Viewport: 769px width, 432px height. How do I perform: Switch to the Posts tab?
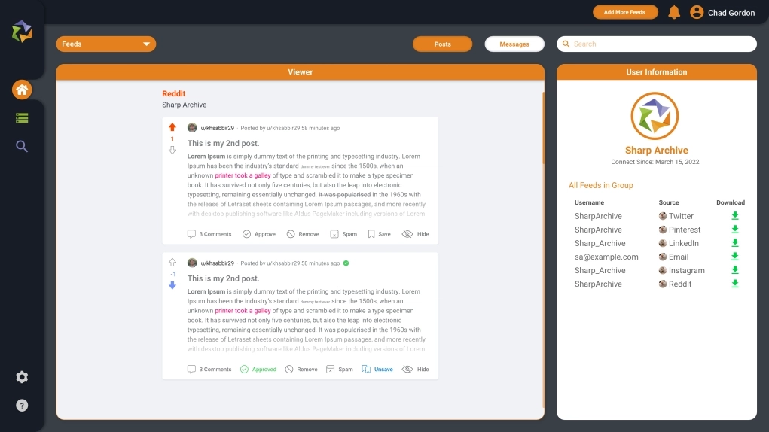tap(442, 44)
